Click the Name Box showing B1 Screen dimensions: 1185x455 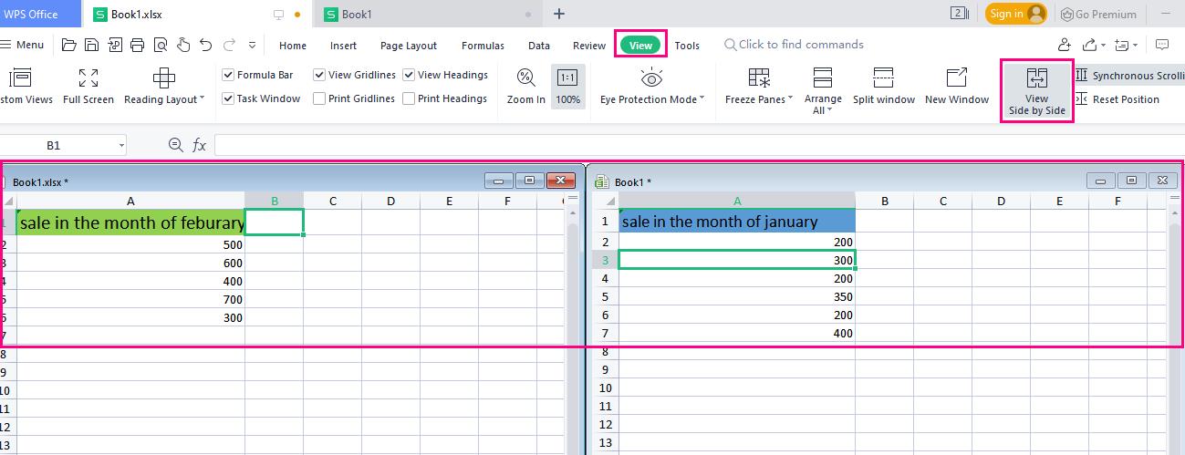pos(53,145)
